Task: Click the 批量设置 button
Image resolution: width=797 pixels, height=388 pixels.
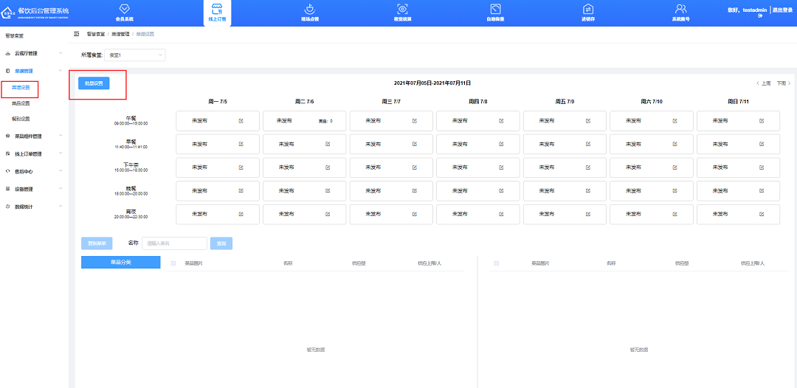Action: (x=94, y=83)
